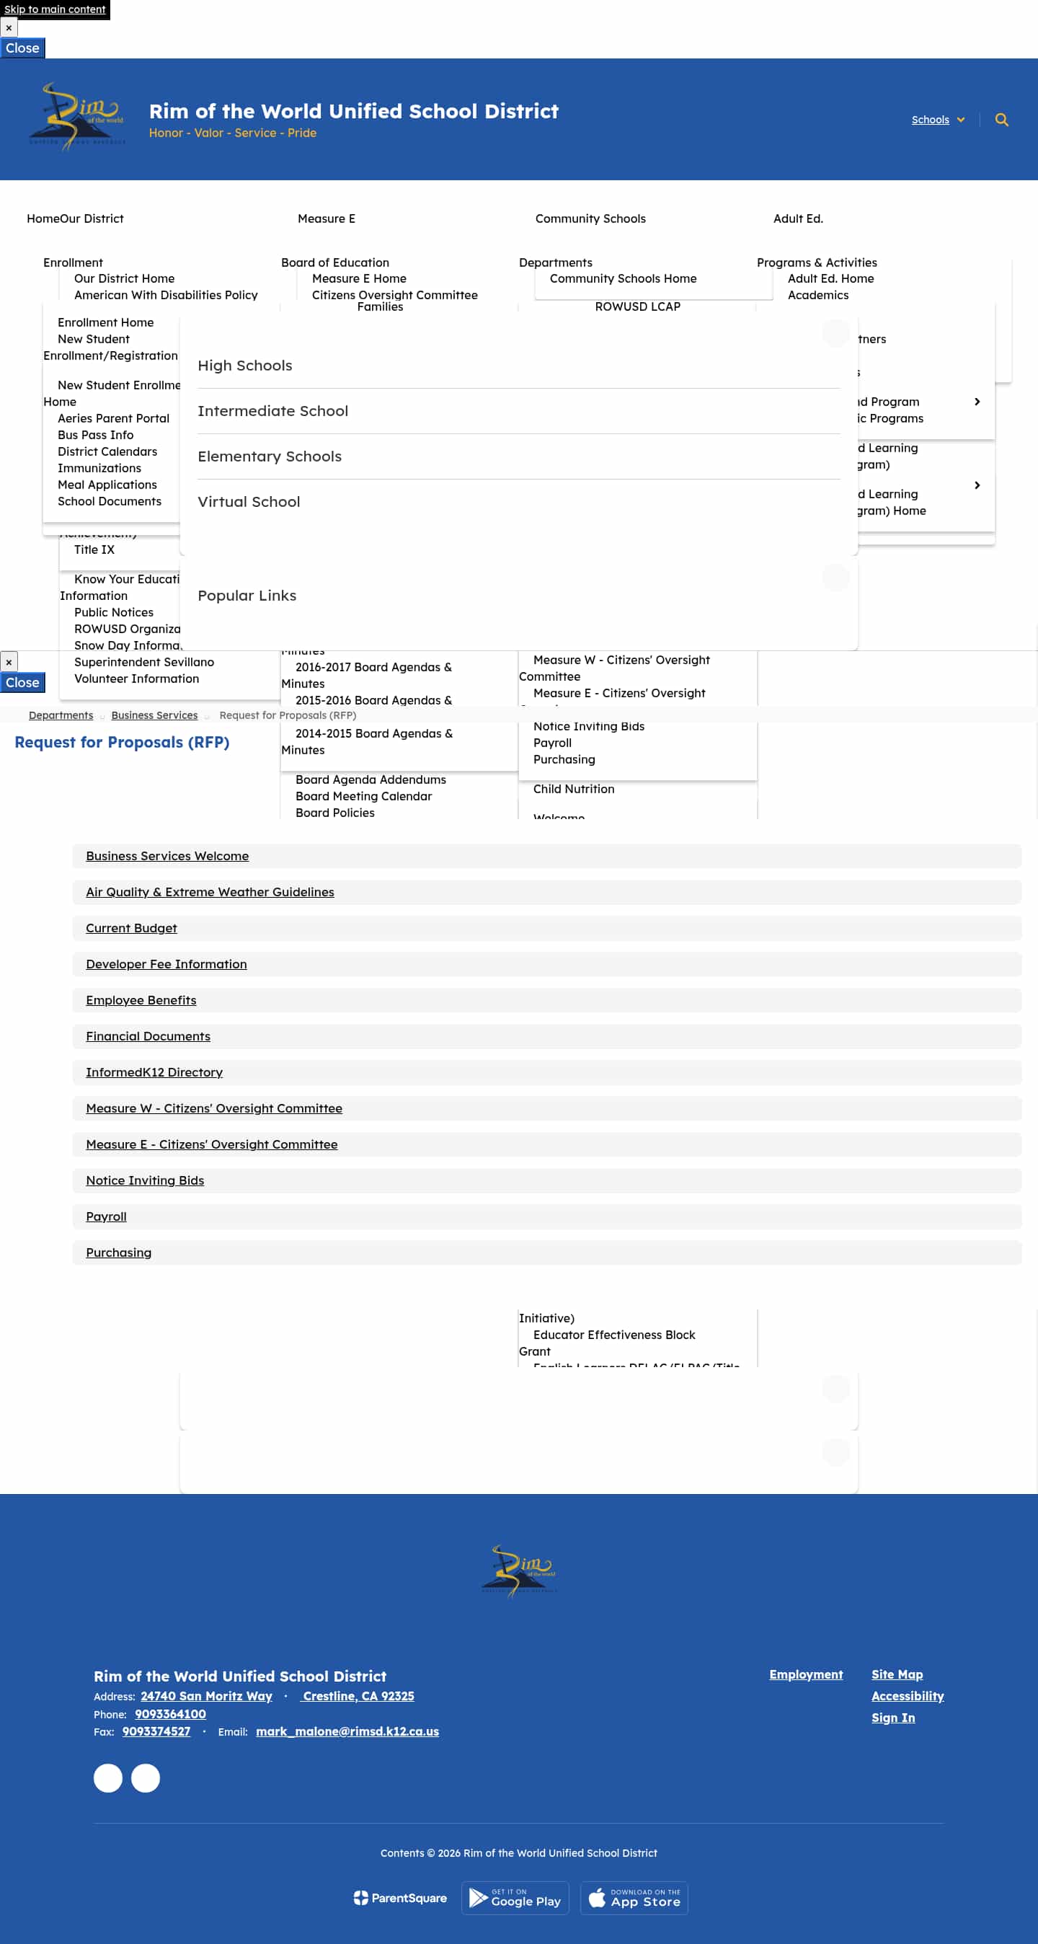The width and height of the screenshot is (1038, 1944).
Task: Click the first white social circle icon
Action: tap(108, 1777)
